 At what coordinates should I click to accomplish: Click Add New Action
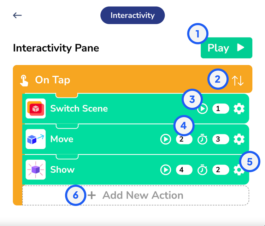pos(136,195)
